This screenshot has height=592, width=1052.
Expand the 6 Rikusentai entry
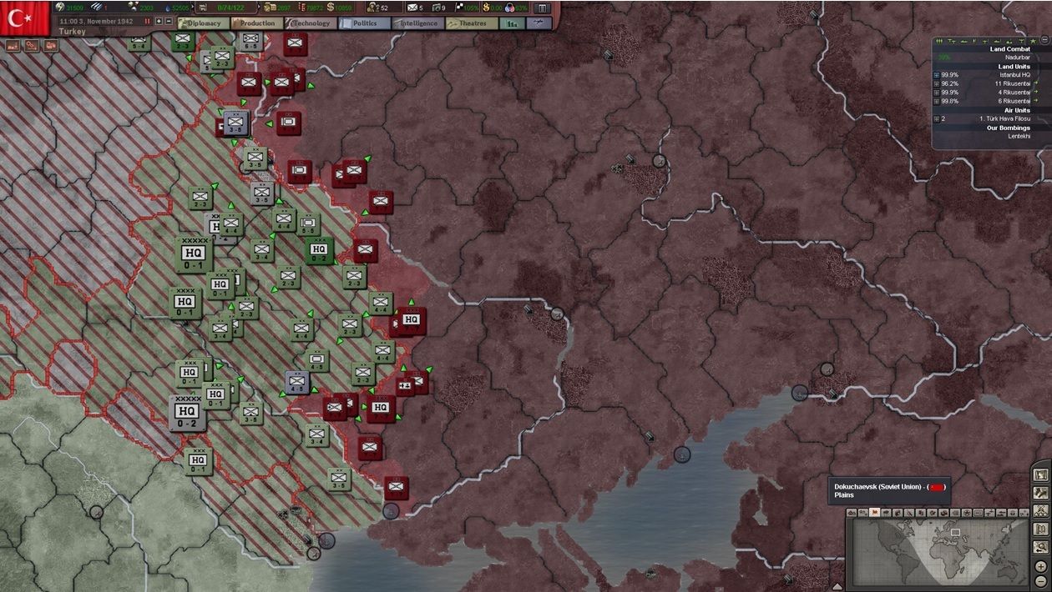937,101
